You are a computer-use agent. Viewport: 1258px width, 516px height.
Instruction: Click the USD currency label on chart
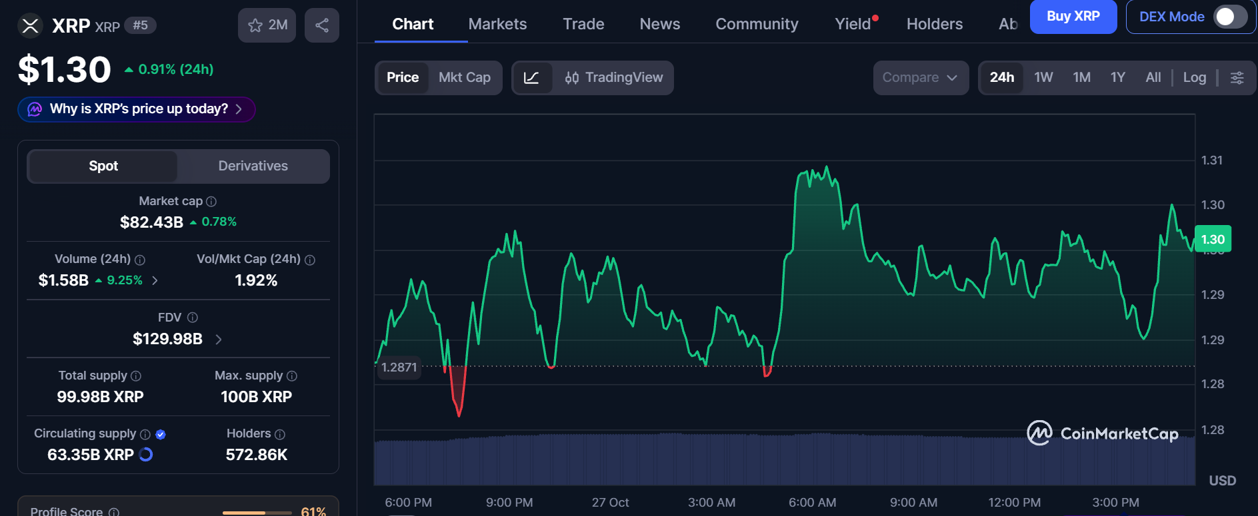click(x=1223, y=481)
